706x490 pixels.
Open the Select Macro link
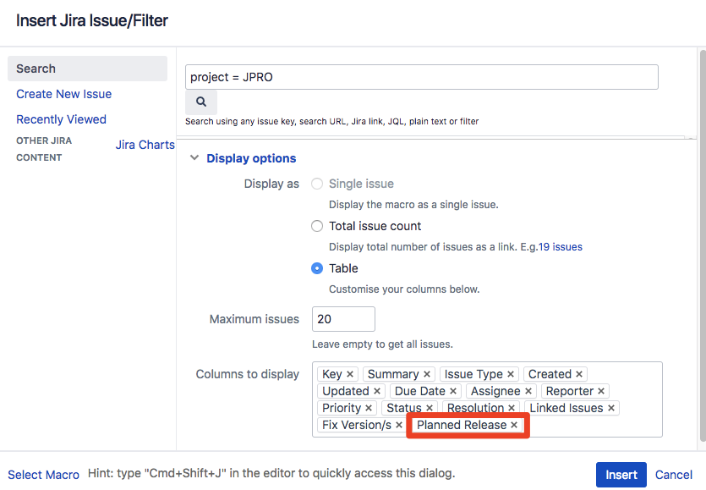point(43,475)
